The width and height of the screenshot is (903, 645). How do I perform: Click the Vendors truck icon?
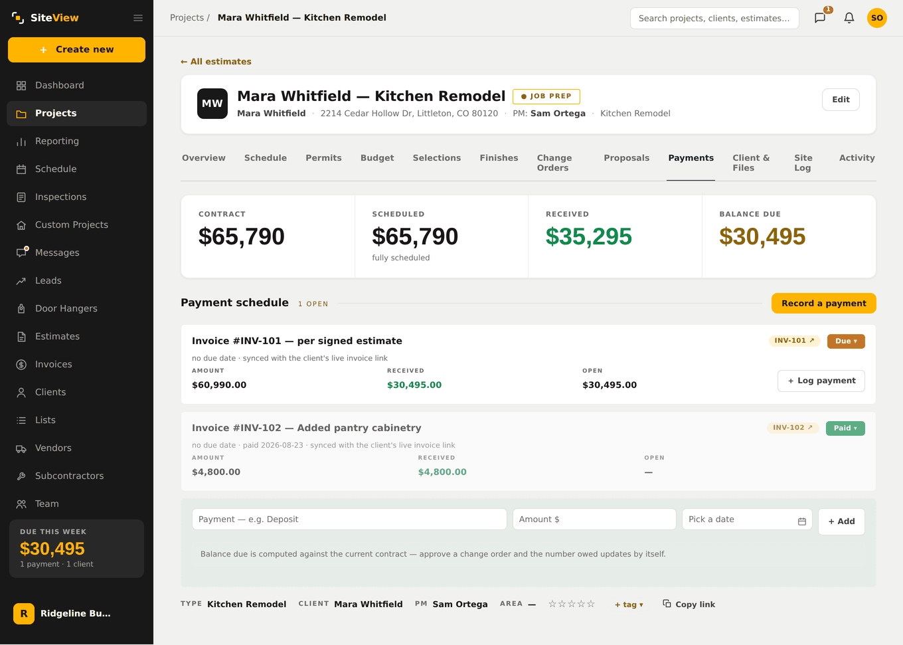point(21,448)
